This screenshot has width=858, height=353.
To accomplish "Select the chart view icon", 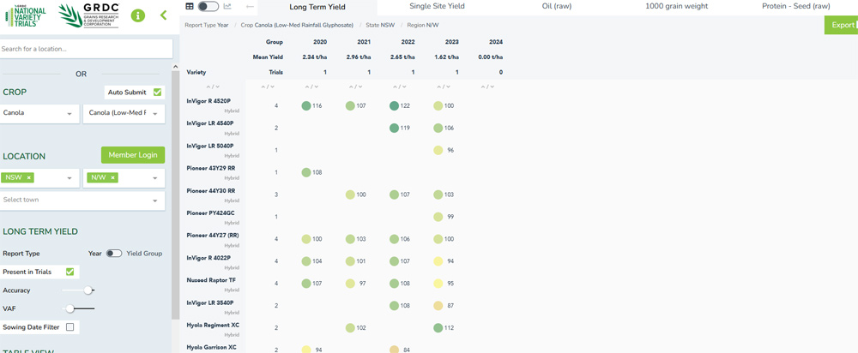I will click(227, 6).
